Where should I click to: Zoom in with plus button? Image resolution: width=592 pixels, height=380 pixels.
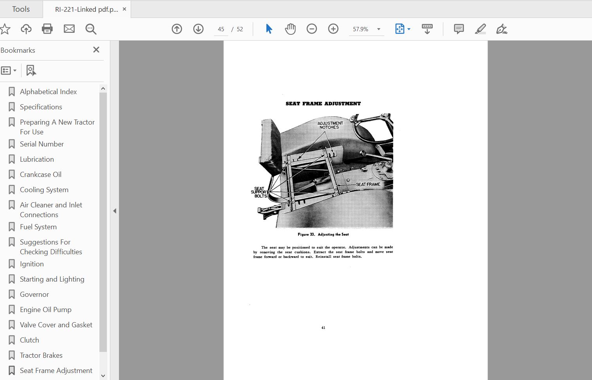point(333,29)
